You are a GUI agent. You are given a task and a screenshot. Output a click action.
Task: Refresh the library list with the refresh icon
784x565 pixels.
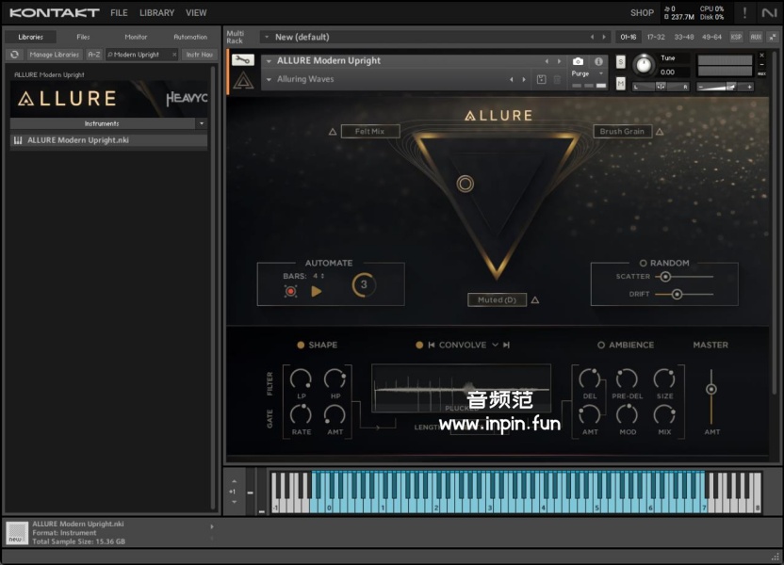point(14,55)
